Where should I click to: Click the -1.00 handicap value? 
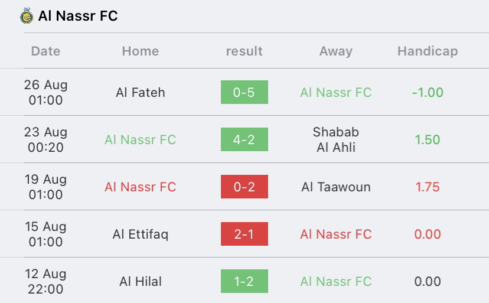coord(428,92)
